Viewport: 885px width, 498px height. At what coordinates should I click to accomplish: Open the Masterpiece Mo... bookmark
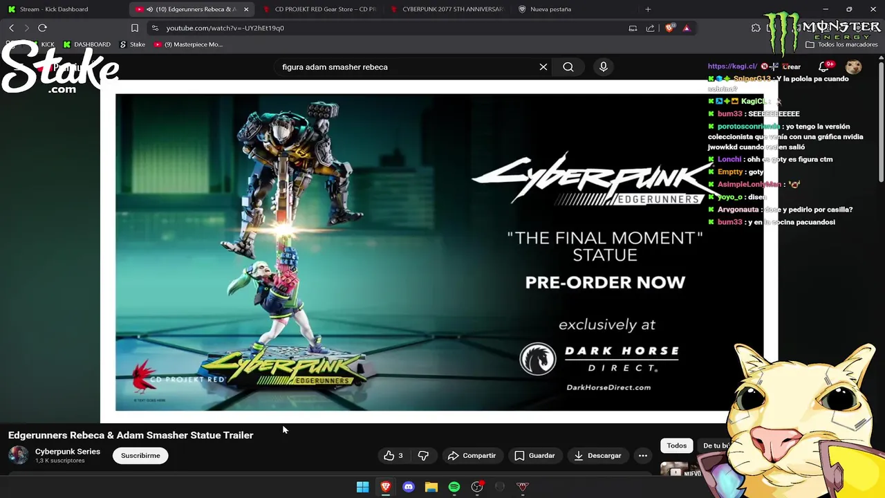tap(188, 44)
